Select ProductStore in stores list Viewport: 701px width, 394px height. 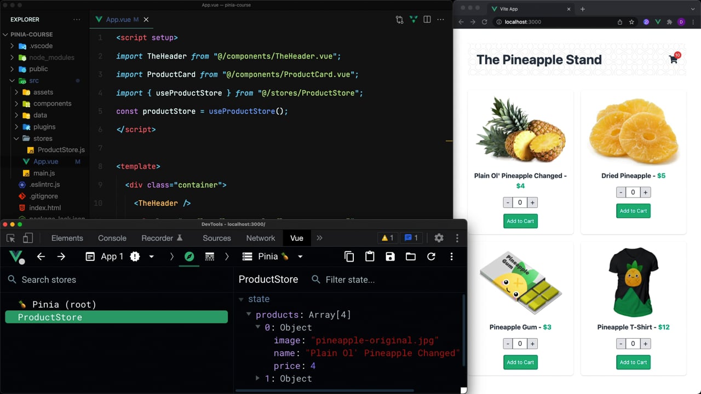click(x=116, y=317)
